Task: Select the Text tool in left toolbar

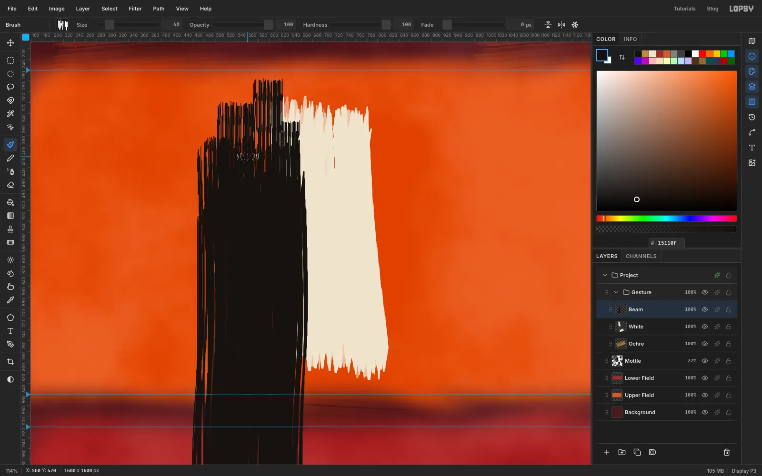Action: (x=10, y=331)
